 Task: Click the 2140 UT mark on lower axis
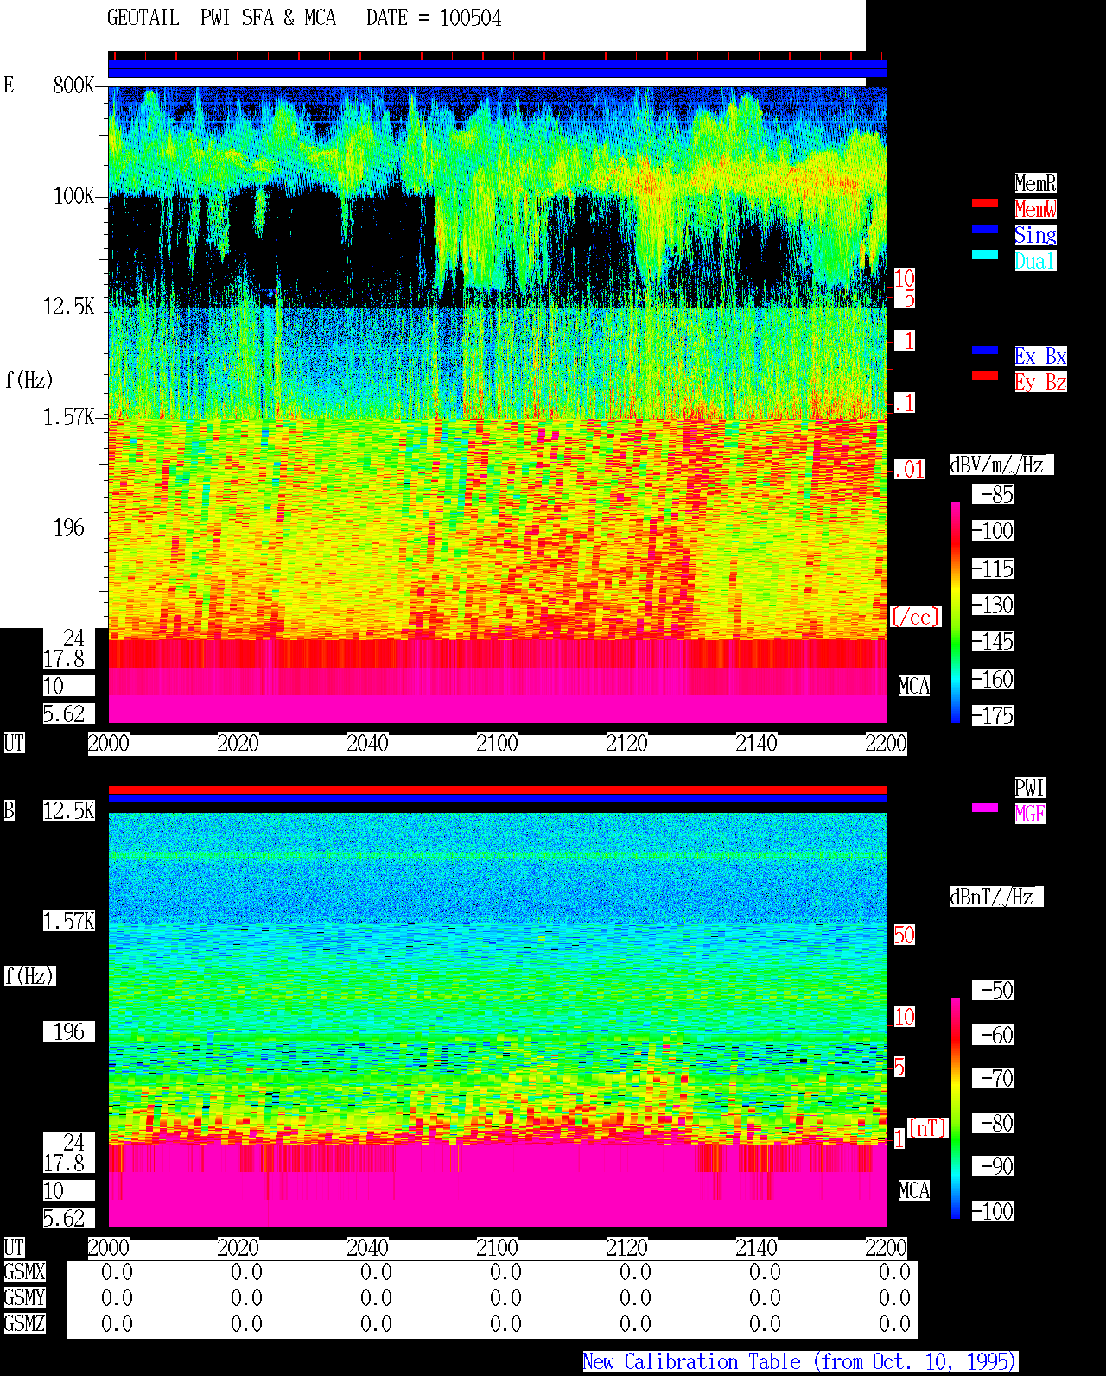756,1247
